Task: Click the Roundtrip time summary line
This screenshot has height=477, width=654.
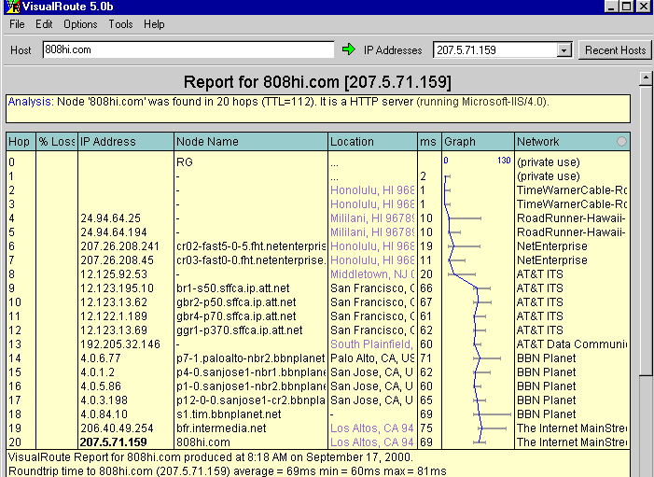Action: point(228,471)
